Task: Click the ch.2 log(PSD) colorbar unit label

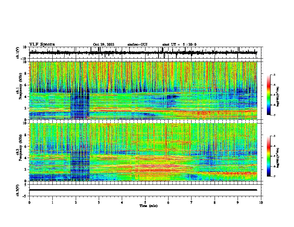Action: tap(278, 158)
